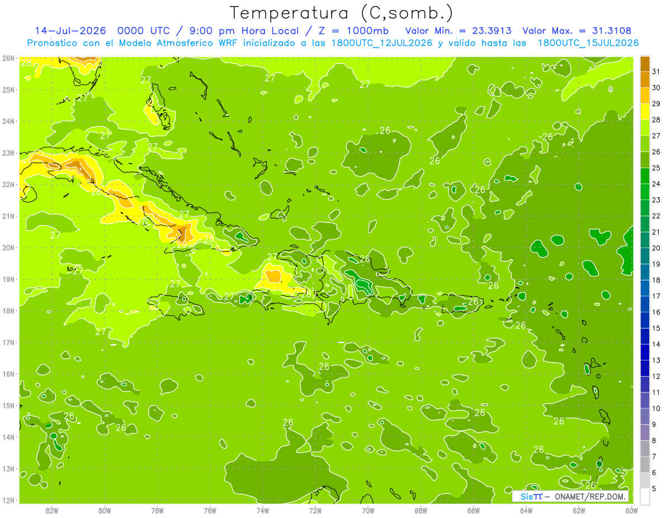Screen dimensions: 671x518
Task: Click the '80W' longitude axis label
Action: pyautogui.click(x=105, y=510)
